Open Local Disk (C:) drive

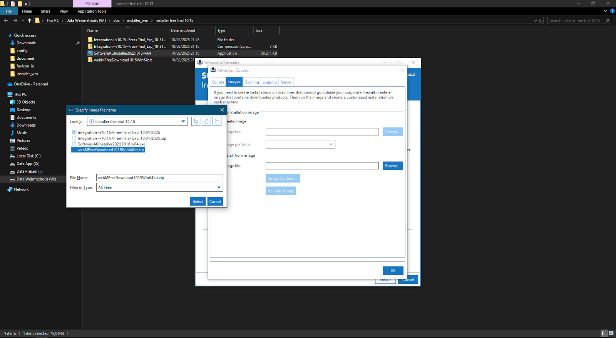(28, 156)
